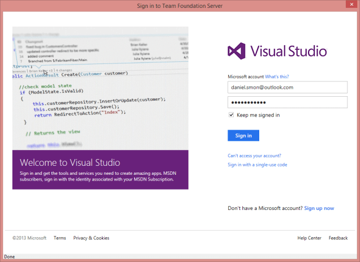Focus the Microsoft account email field
This screenshot has height=262, width=360.
[x=288, y=87]
